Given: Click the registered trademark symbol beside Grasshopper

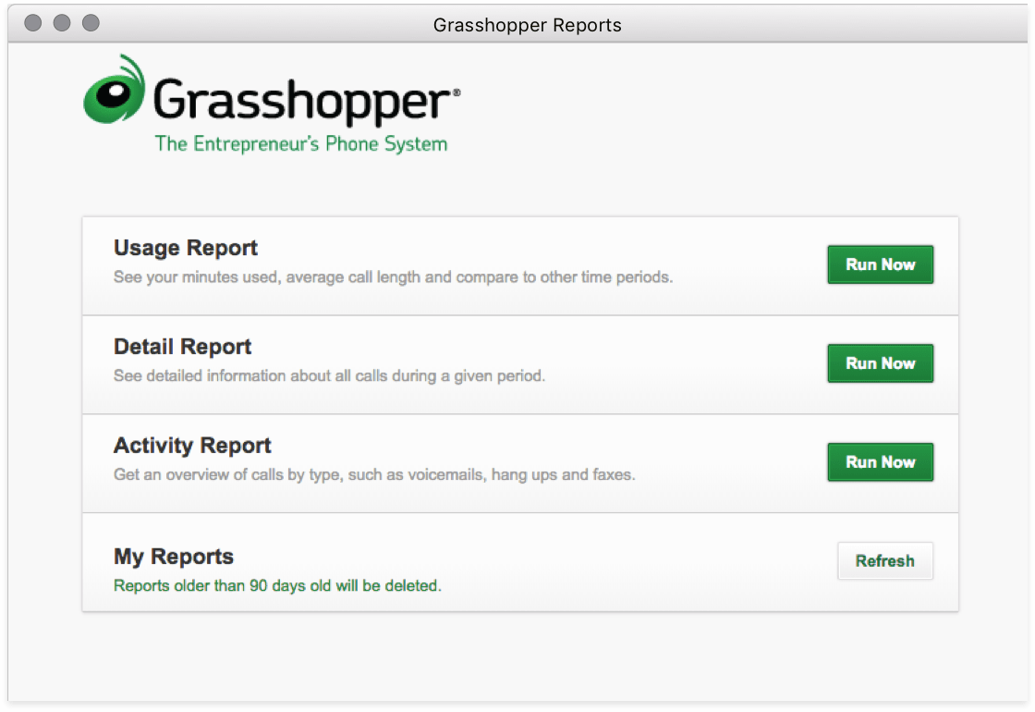Looking at the screenshot, I should click(456, 92).
